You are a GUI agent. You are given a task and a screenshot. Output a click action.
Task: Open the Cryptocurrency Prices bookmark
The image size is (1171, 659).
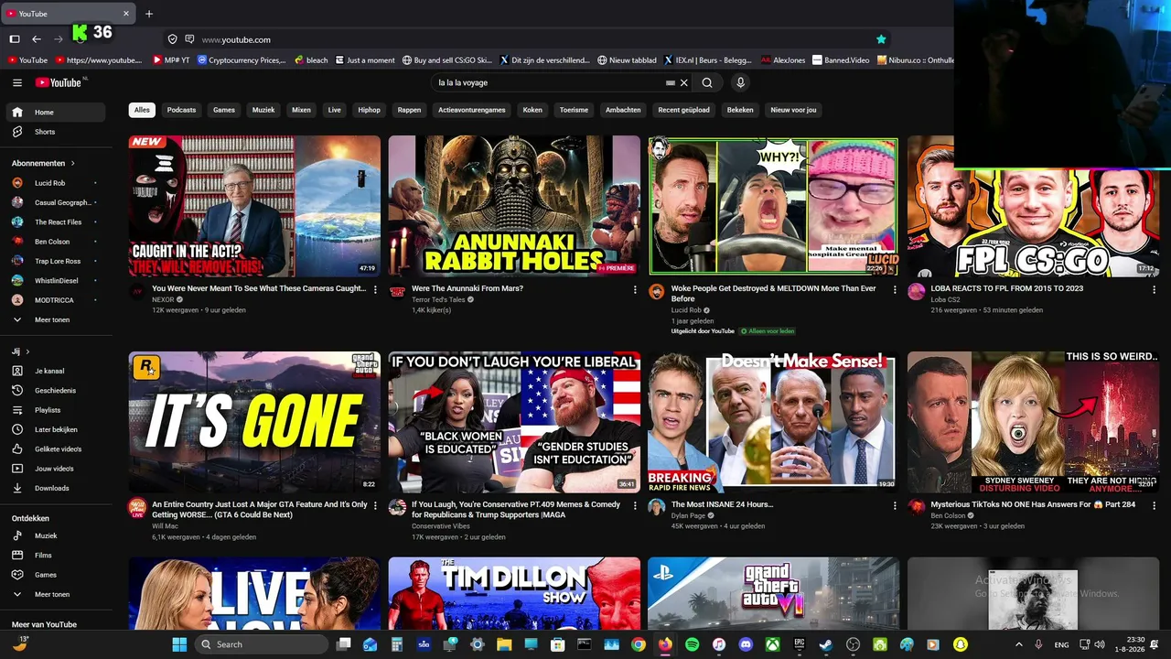pyautogui.click(x=241, y=60)
